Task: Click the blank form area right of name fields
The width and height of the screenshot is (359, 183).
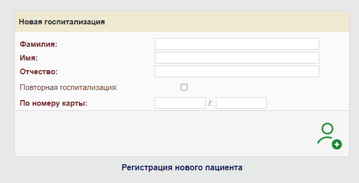Action: pos(334,57)
